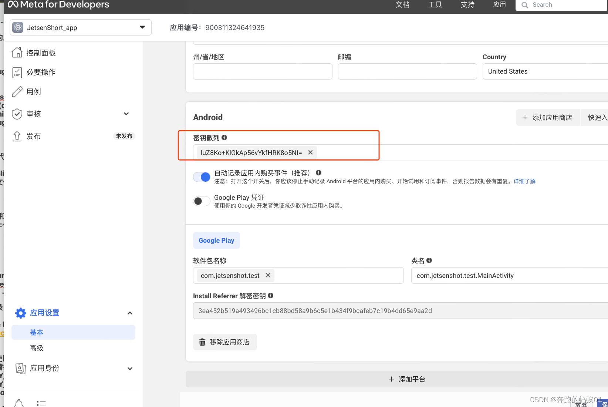Open 文档 in the top navigation
This screenshot has height=407, width=608.
coord(402,4)
